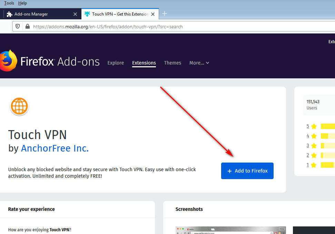This screenshot has height=234, width=335.
Task: Filter reviews by 5 stars
Action: pos(308,126)
